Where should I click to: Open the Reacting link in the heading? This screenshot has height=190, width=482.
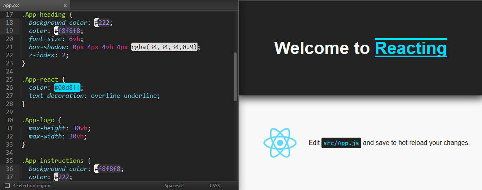point(410,48)
